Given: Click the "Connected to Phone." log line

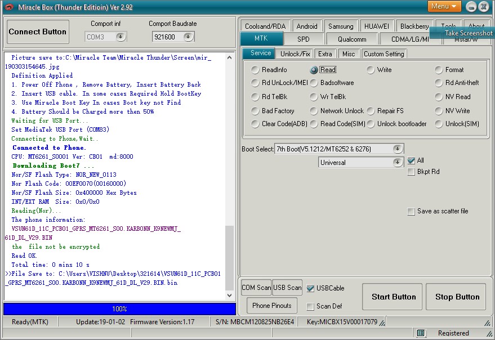Looking at the screenshot, I should point(49,147).
